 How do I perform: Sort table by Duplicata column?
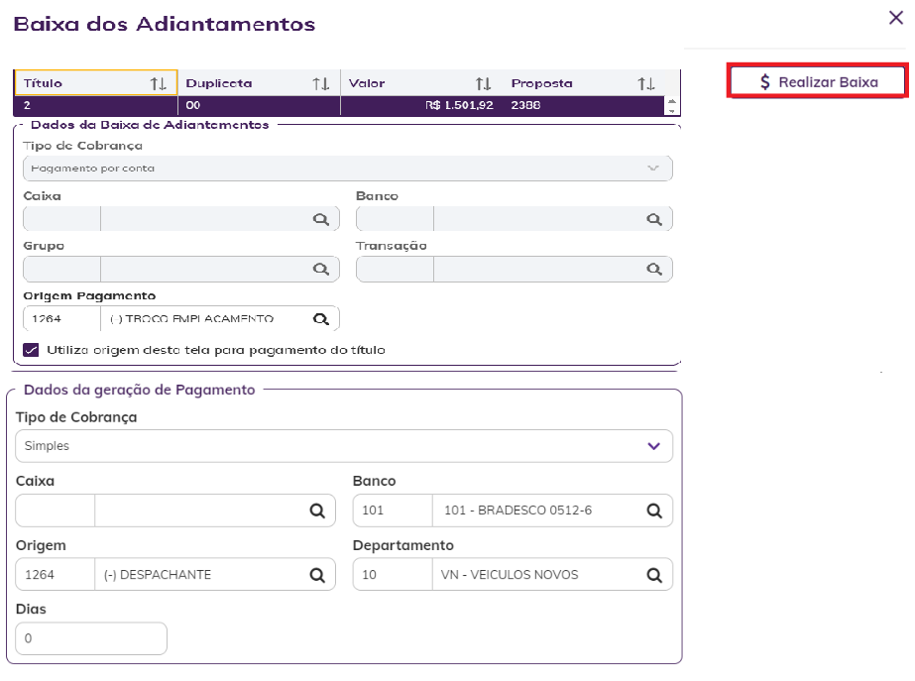tap(320, 84)
